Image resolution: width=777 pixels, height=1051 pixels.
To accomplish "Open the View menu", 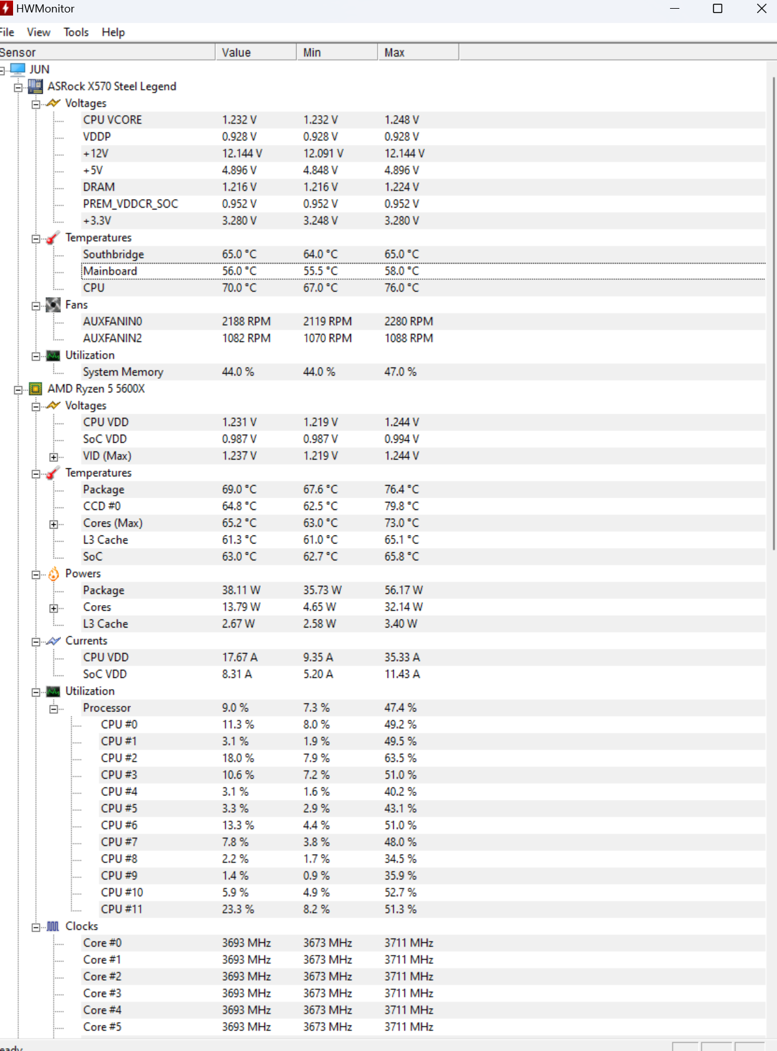I will (39, 32).
